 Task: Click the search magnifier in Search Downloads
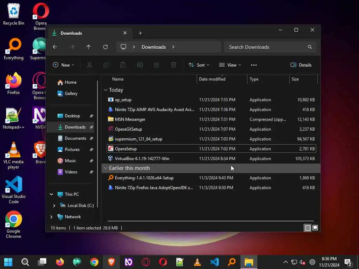pyautogui.click(x=310, y=47)
